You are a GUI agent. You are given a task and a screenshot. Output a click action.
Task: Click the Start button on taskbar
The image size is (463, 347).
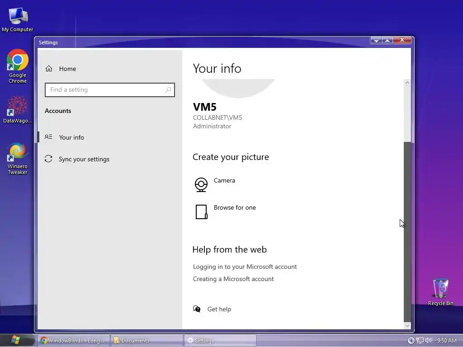coord(15,340)
